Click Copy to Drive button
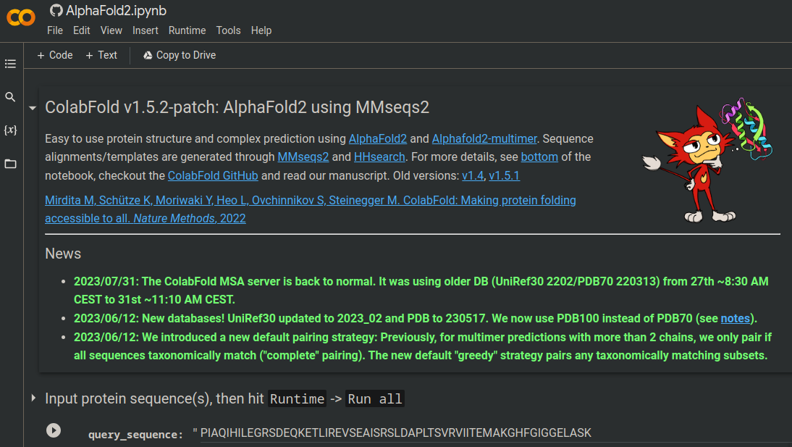The height and width of the screenshot is (447, 792). click(x=180, y=55)
